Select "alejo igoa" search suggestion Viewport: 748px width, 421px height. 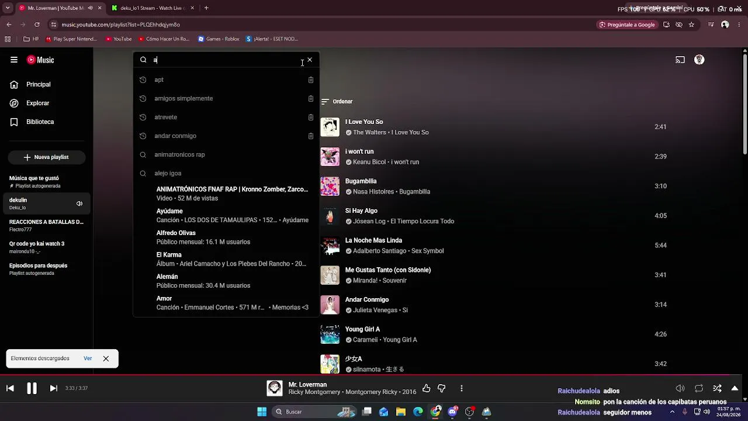point(226,173)
